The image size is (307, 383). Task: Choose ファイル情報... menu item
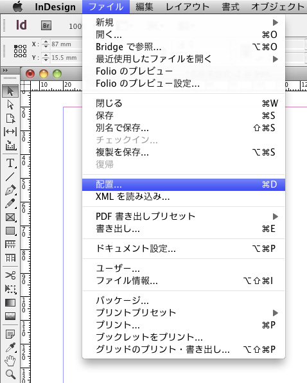pos(184,281)
